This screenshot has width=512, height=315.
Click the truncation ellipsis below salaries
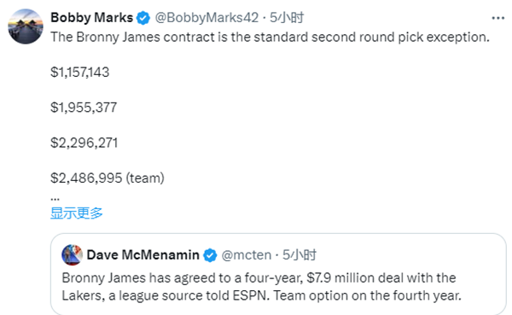55,199
